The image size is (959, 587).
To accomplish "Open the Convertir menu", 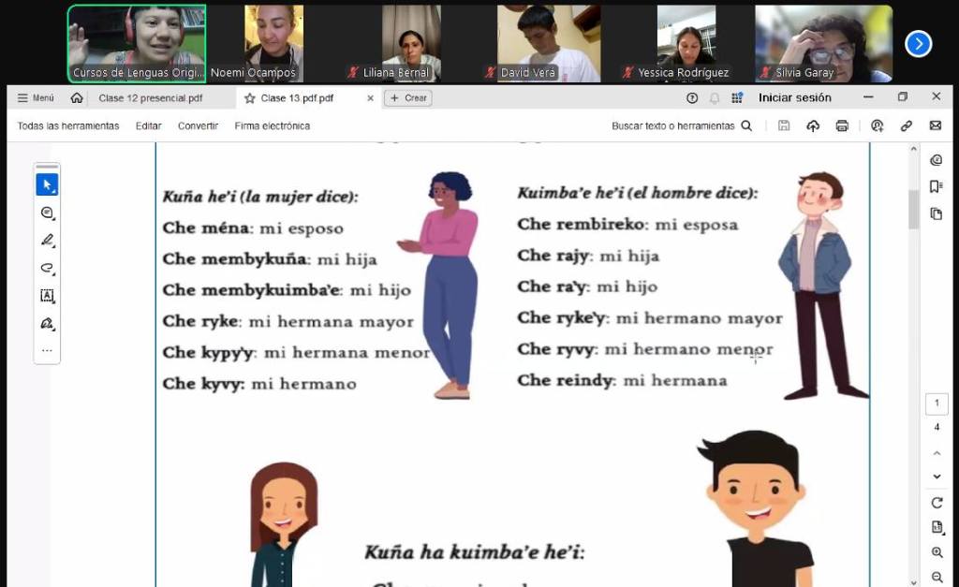I will [198, 125].
